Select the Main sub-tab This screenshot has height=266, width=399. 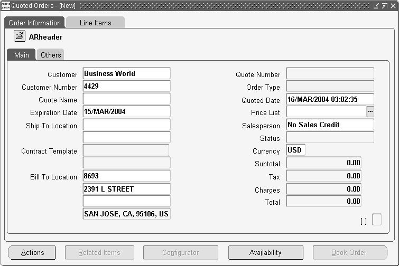coord(21,55)
